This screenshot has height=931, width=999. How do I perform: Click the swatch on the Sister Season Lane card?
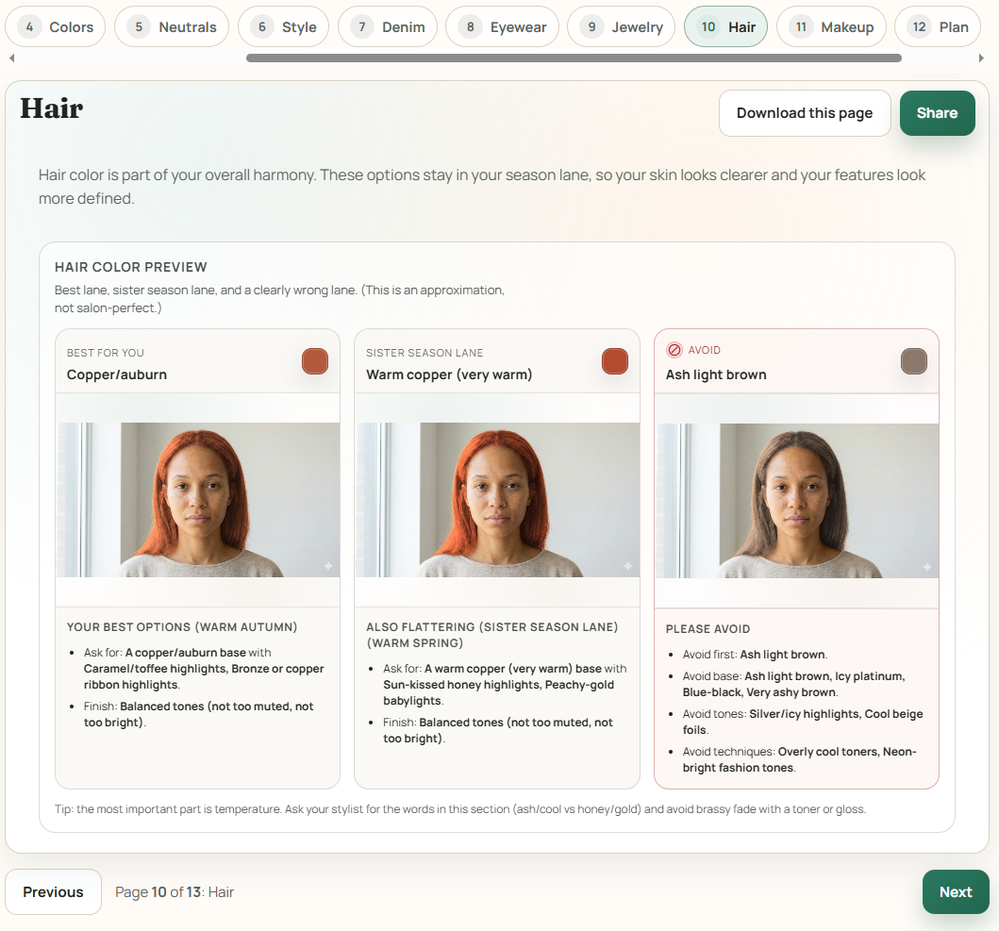point(614,360)
